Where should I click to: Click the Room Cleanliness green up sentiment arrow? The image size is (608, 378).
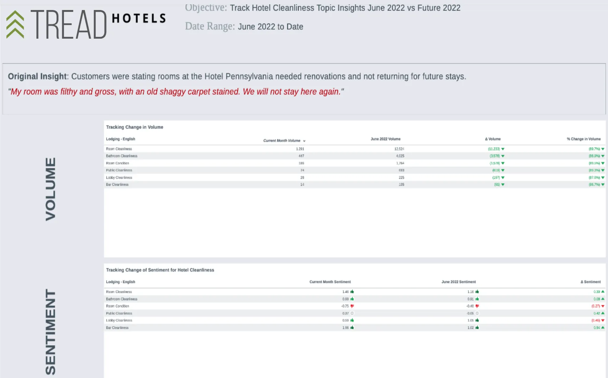click(x=603, y=292)
